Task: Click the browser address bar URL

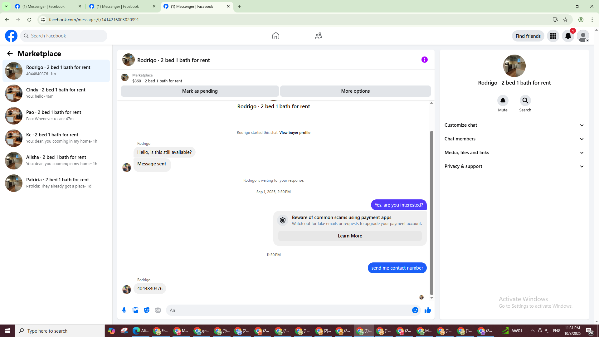Action: tap(94, 20)
